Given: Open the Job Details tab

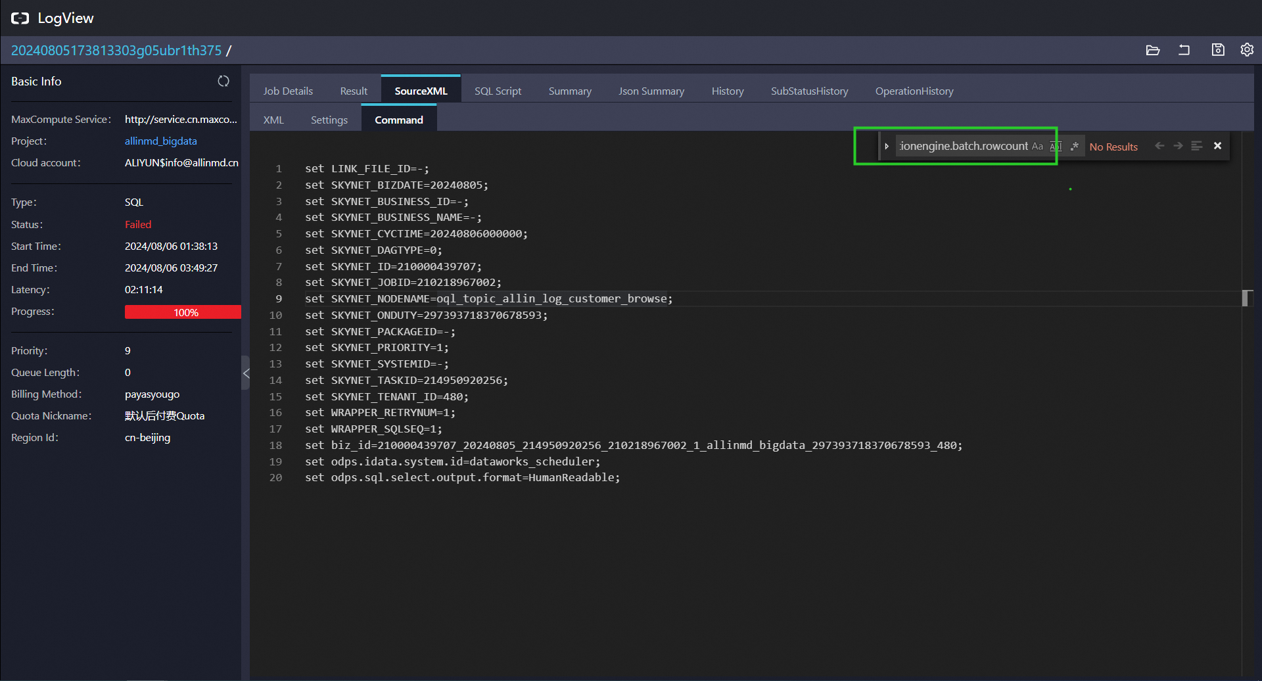Looking at the screenshot, I should click(x=288, y=91).
